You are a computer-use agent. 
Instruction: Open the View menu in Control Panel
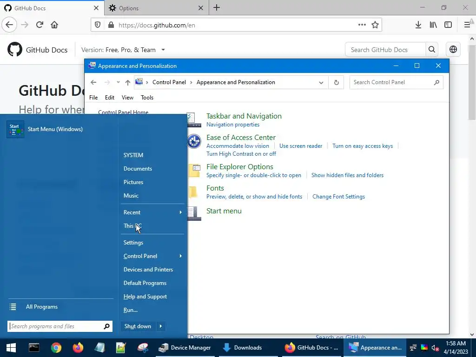tap(127, 98)
